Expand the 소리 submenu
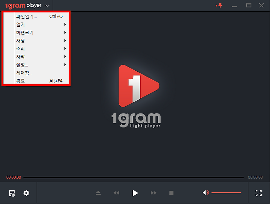The height and width of the screenshot is (204, 270). (36, 48)
